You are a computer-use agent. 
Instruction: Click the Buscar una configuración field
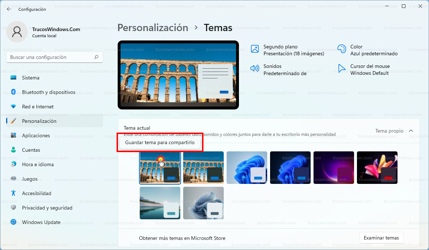click(x=51, y=57)
